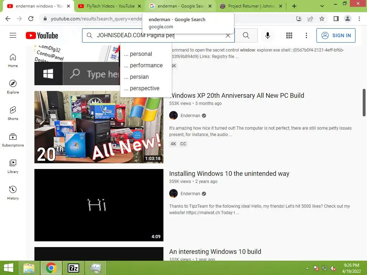Go to Home in the sidebar

pos(13,60)
